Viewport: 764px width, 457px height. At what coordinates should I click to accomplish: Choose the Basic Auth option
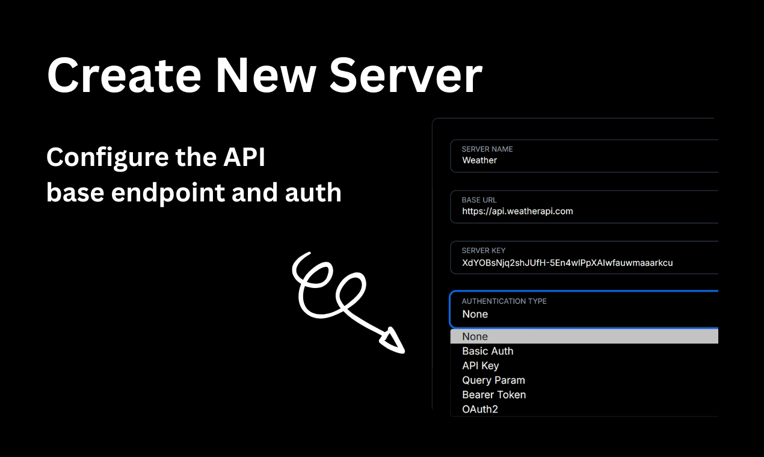click(488, 351)
